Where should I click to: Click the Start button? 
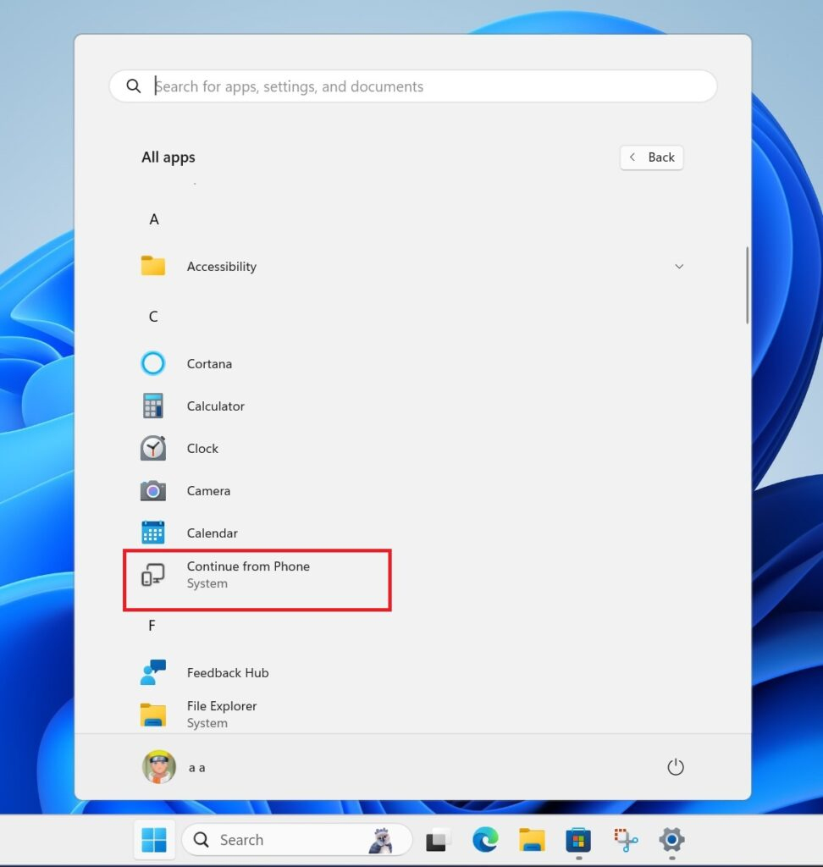(x=153, y=839)
